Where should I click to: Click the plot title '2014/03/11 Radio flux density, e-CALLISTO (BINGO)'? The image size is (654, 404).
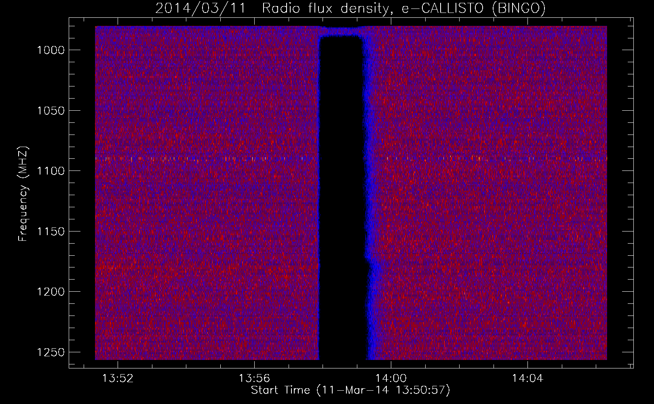[x=350, y=8]
